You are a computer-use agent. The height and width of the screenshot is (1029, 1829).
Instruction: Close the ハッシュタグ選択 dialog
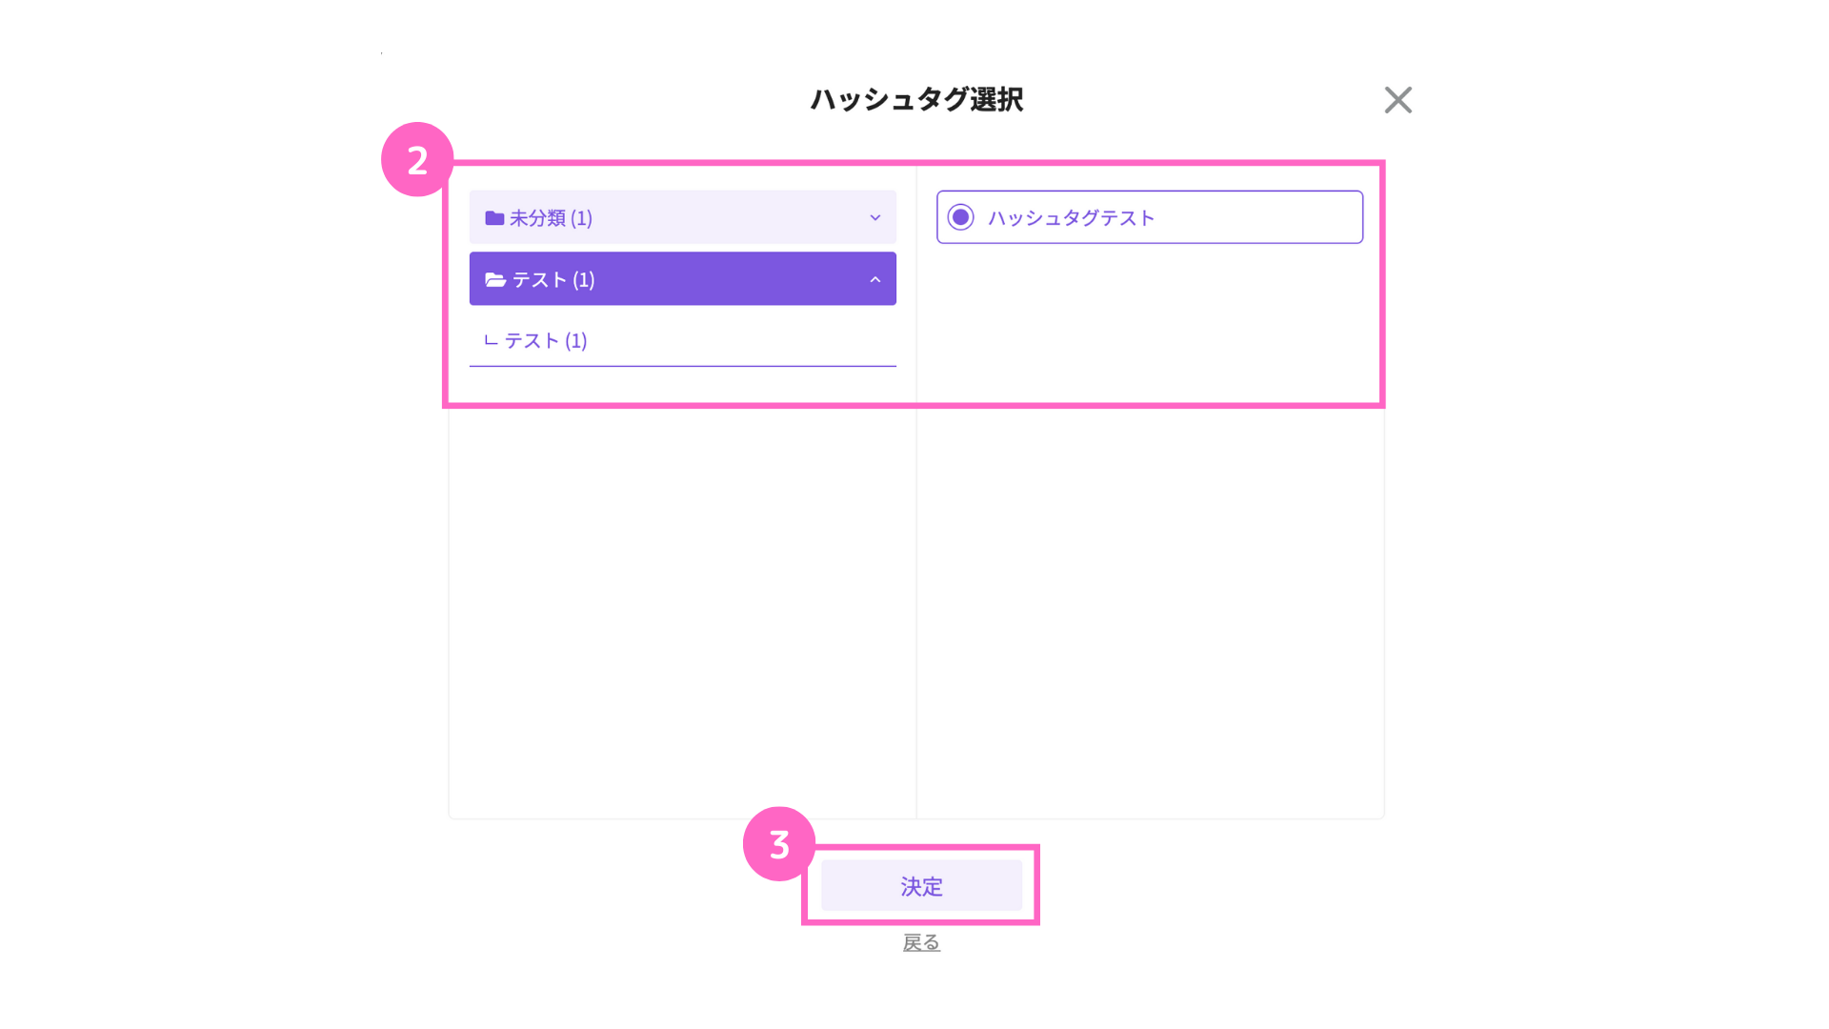1397,100
